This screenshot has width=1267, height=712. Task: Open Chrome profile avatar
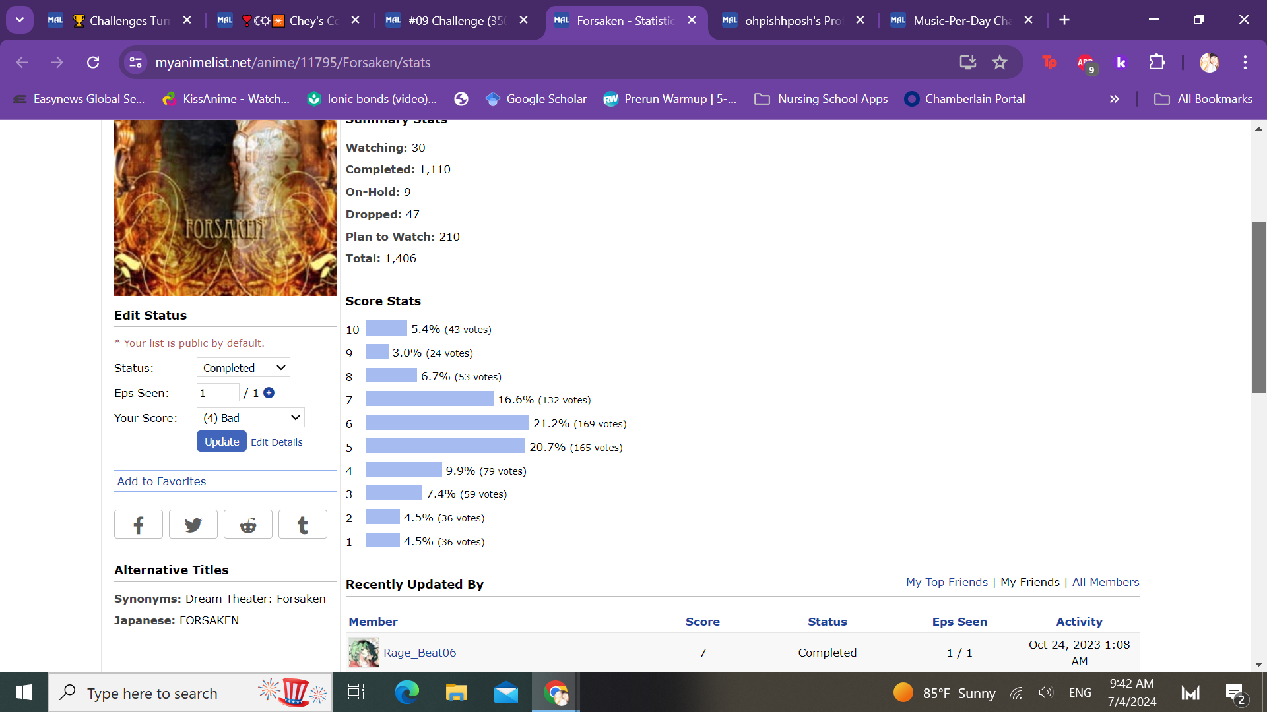[1209, 62]
